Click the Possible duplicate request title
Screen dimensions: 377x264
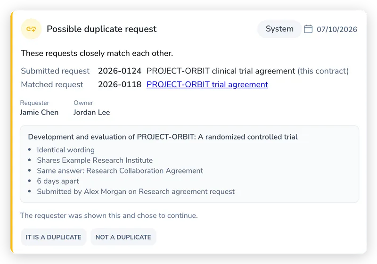point(101,29)
